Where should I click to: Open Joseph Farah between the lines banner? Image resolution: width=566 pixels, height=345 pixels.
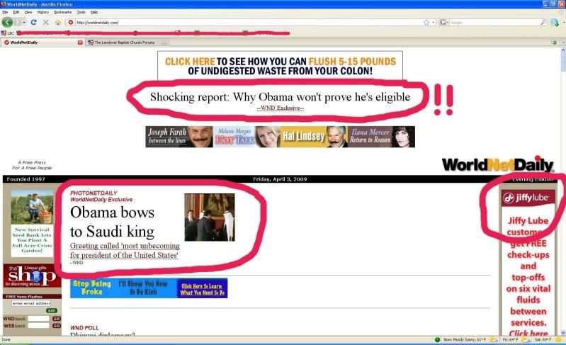click(179, 137)
